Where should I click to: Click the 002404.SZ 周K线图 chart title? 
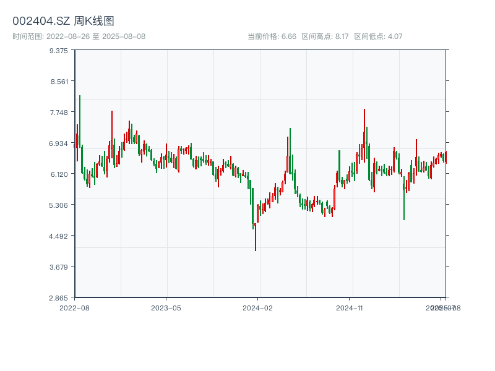(x=63, y=22)
